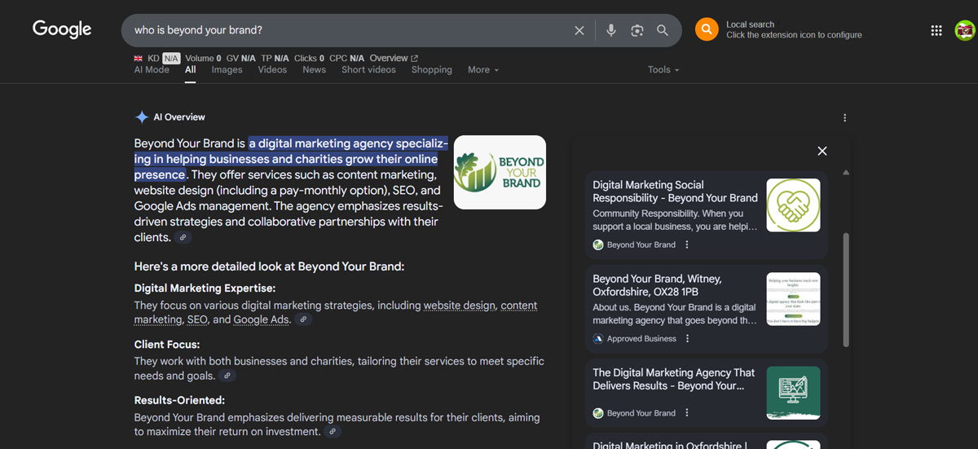
Task: Click the sources panel scrollbar thumb
Action: point(846,289)
